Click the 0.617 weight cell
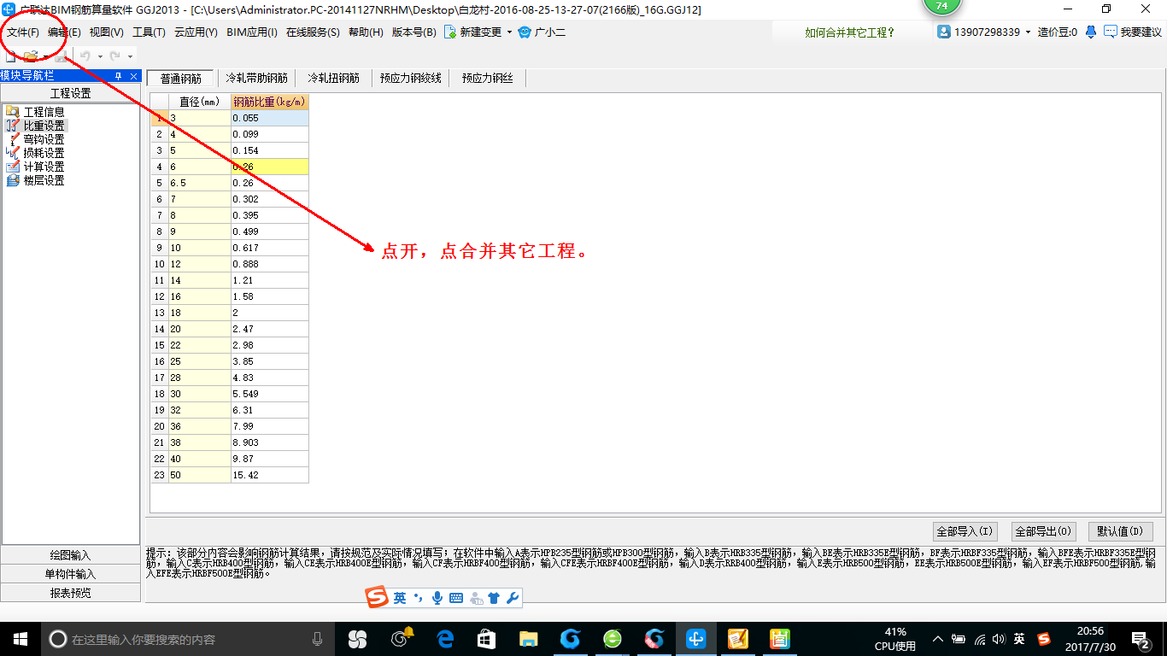Screen dimensions: 1167x656 270,248
